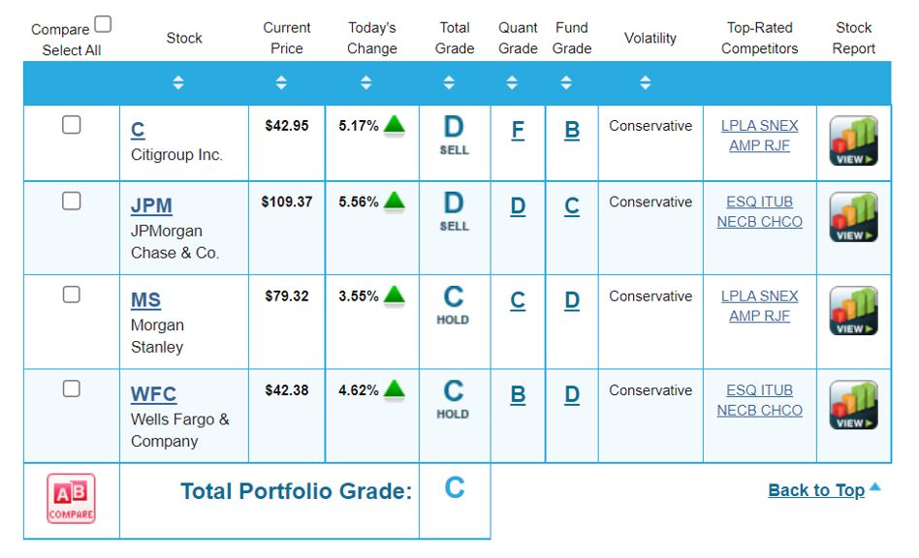Open the WFC ticker link
The height and width of the screenshot is (558, 919).
[153, 394]
